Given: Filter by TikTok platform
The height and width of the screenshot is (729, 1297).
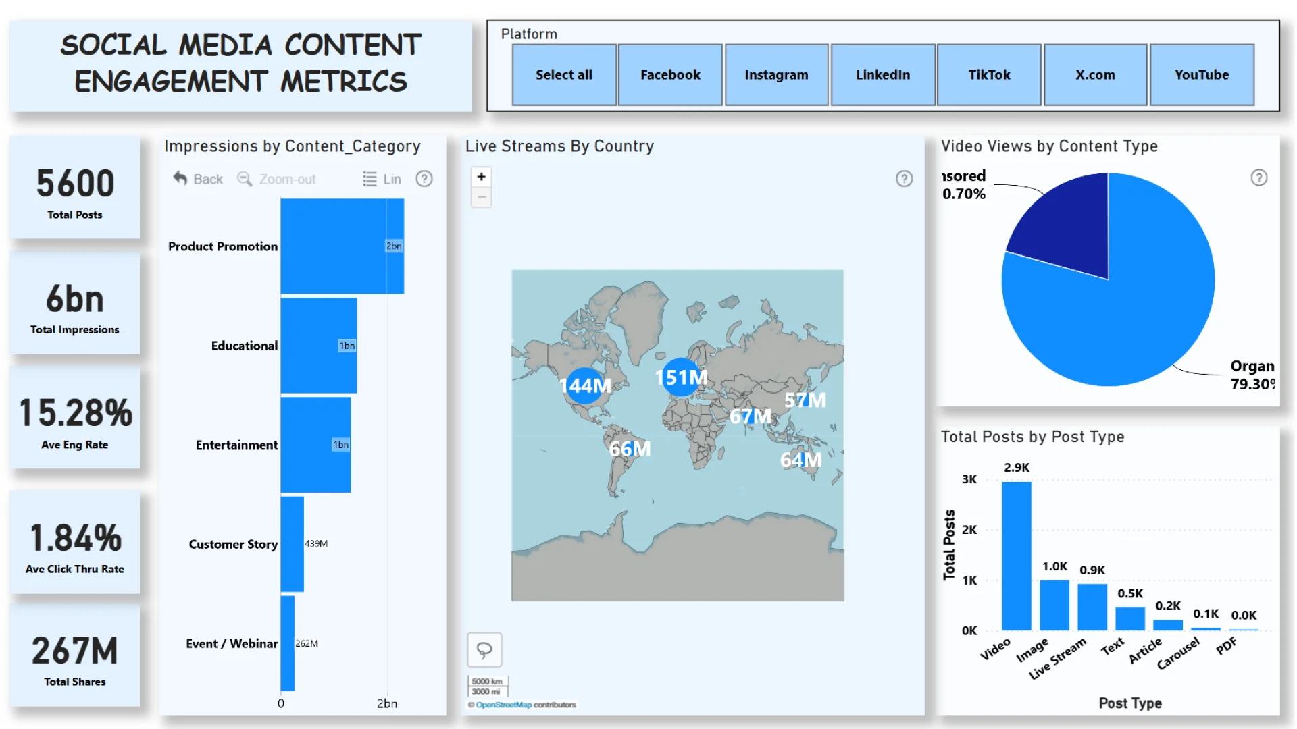Looking at the screenshot, I should click(x=989, y=75).
